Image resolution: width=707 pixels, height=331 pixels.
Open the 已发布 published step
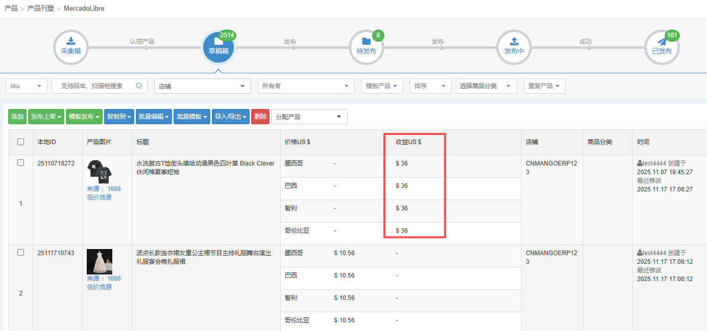coord(662,47)
